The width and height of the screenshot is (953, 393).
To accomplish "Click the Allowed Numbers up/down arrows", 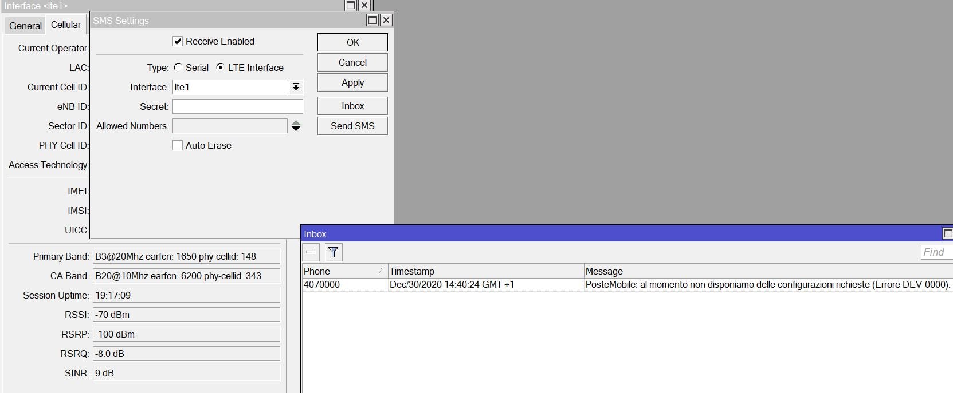I will point(296,126).
